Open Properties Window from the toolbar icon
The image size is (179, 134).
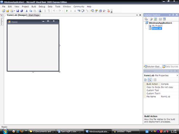tap(96, 11)
